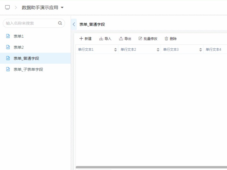Open the 数据助手演示应用 dropdown arrow
The width and height of the screenshot is (227, 170).
(x=62, y=8)
